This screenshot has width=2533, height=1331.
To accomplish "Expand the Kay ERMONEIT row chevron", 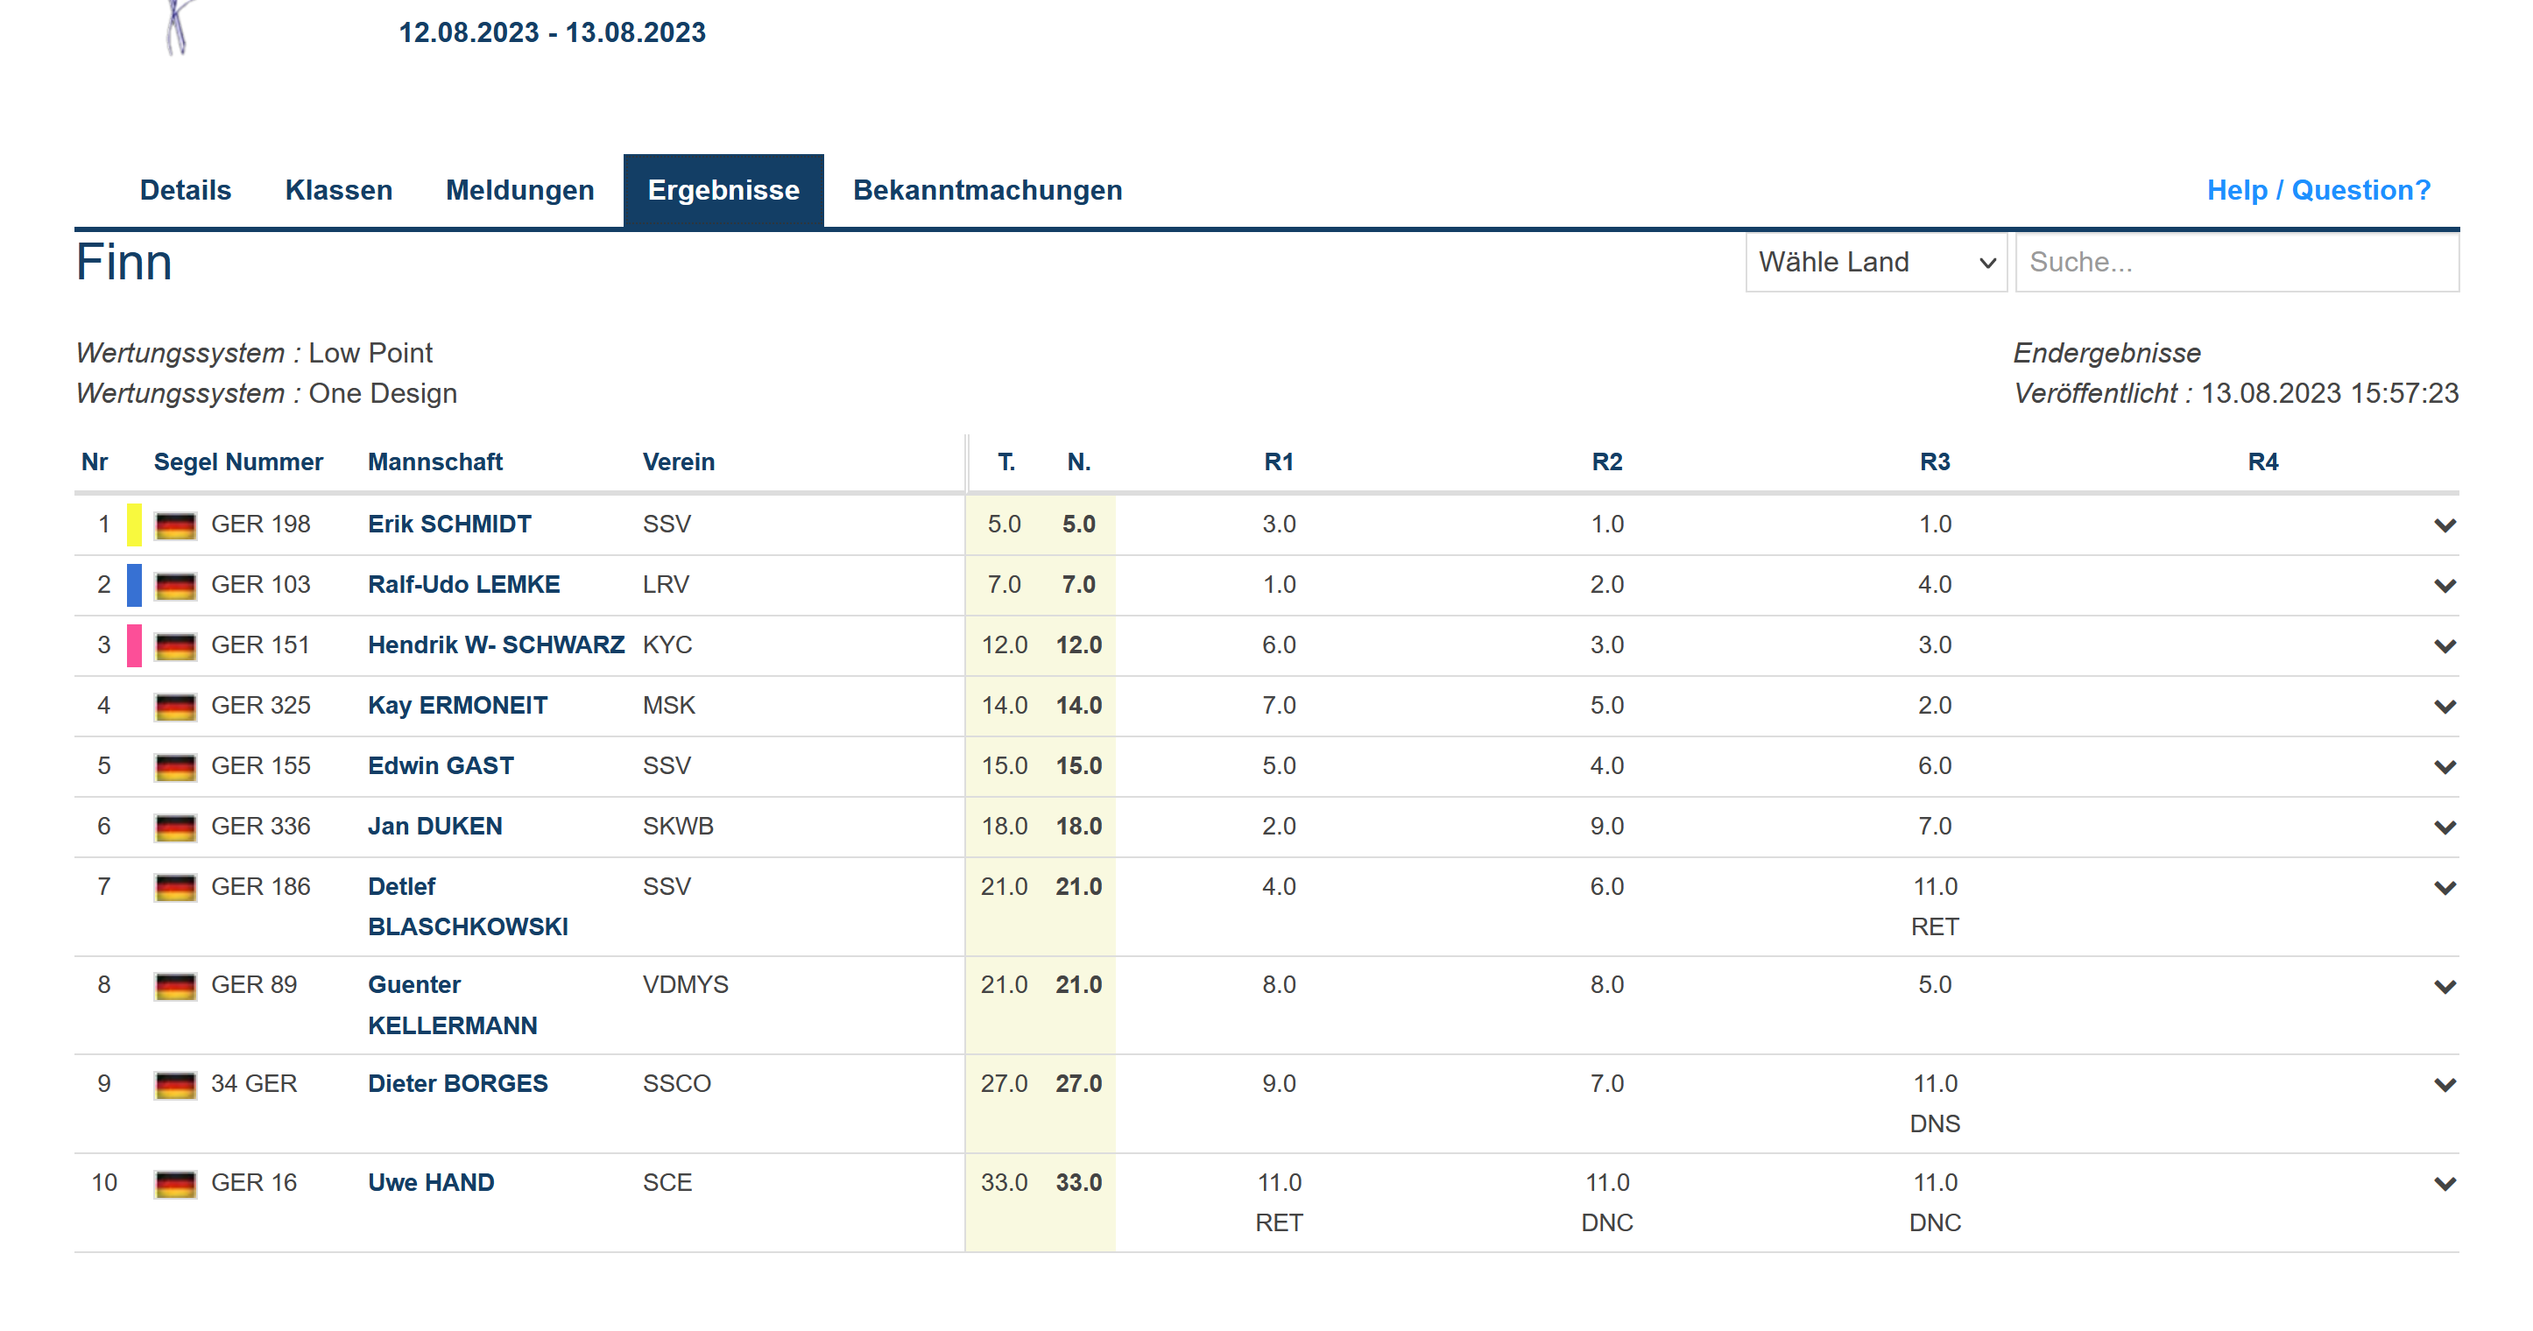I will 2445,707.
